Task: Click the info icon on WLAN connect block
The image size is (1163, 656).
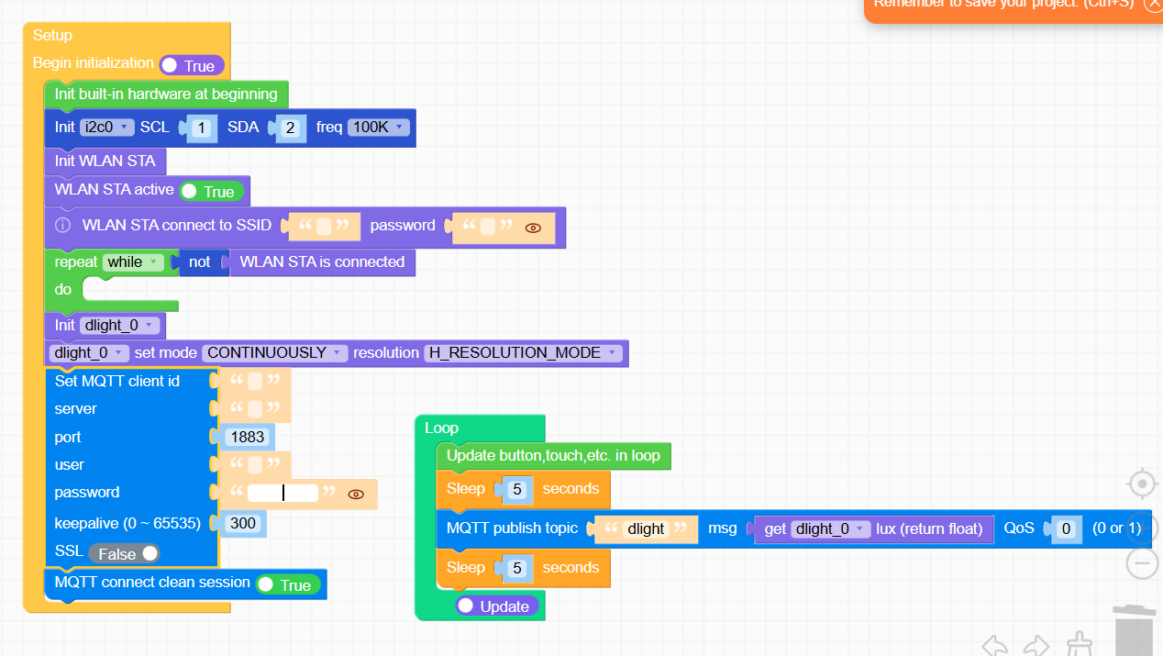Action: 61,226
